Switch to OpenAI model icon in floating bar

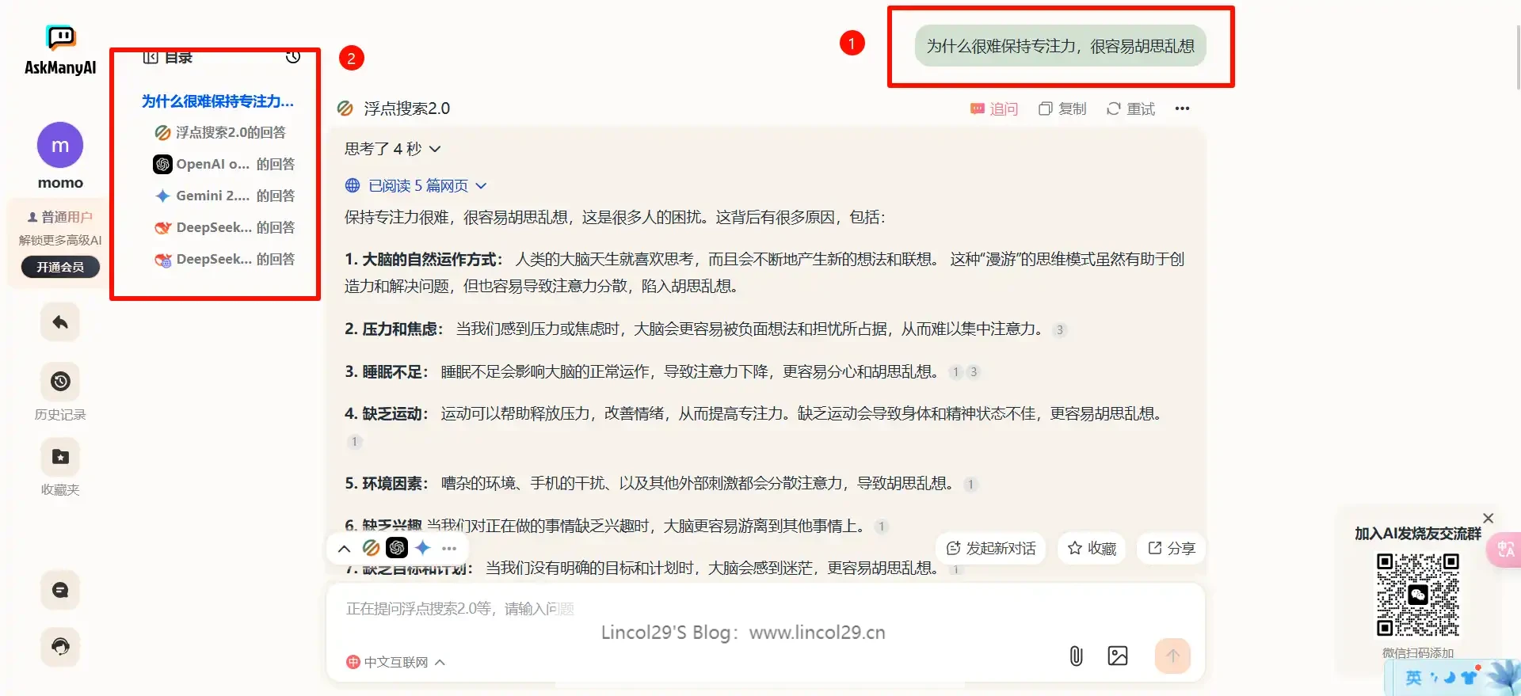point(397,548)
